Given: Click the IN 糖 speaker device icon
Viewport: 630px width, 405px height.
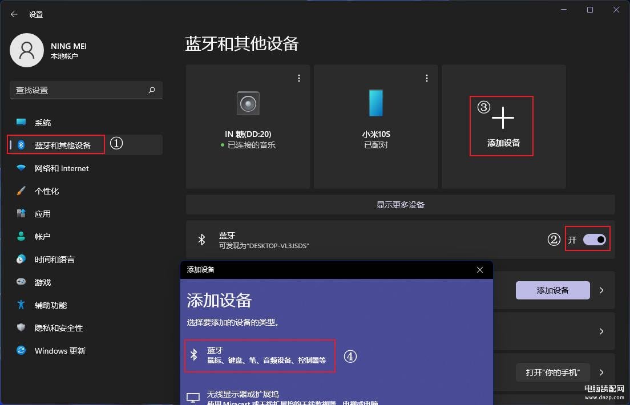Looking at the screenshot, I should [x=248, y=103].
